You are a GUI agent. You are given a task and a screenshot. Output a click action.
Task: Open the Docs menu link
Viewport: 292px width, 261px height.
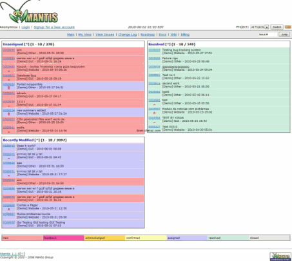[x=162, y=35]
